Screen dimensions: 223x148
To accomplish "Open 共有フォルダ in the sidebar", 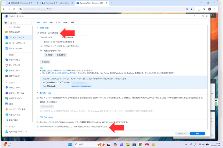I will [x=15, y=31].
